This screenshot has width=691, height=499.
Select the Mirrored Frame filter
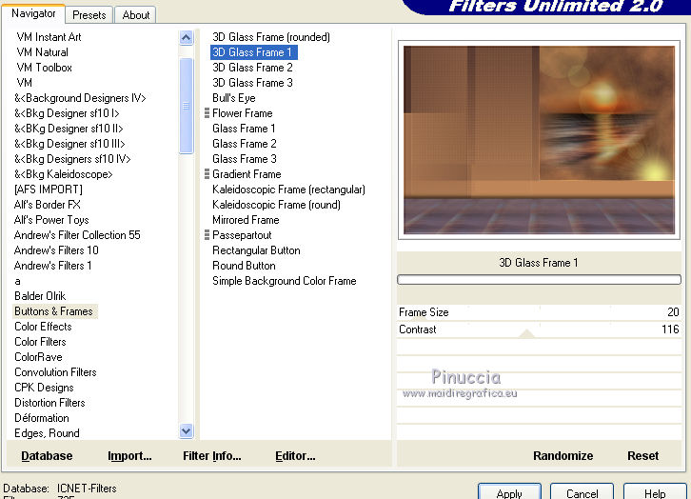click(246, 220)
